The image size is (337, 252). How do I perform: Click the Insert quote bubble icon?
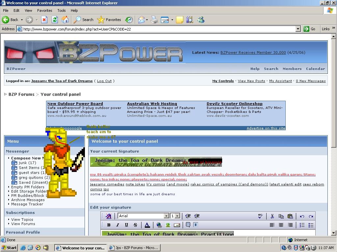[188, 225]
